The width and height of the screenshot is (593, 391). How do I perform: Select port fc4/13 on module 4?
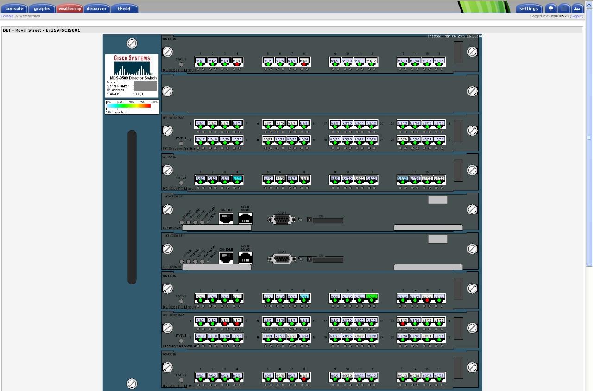(403, 179)
